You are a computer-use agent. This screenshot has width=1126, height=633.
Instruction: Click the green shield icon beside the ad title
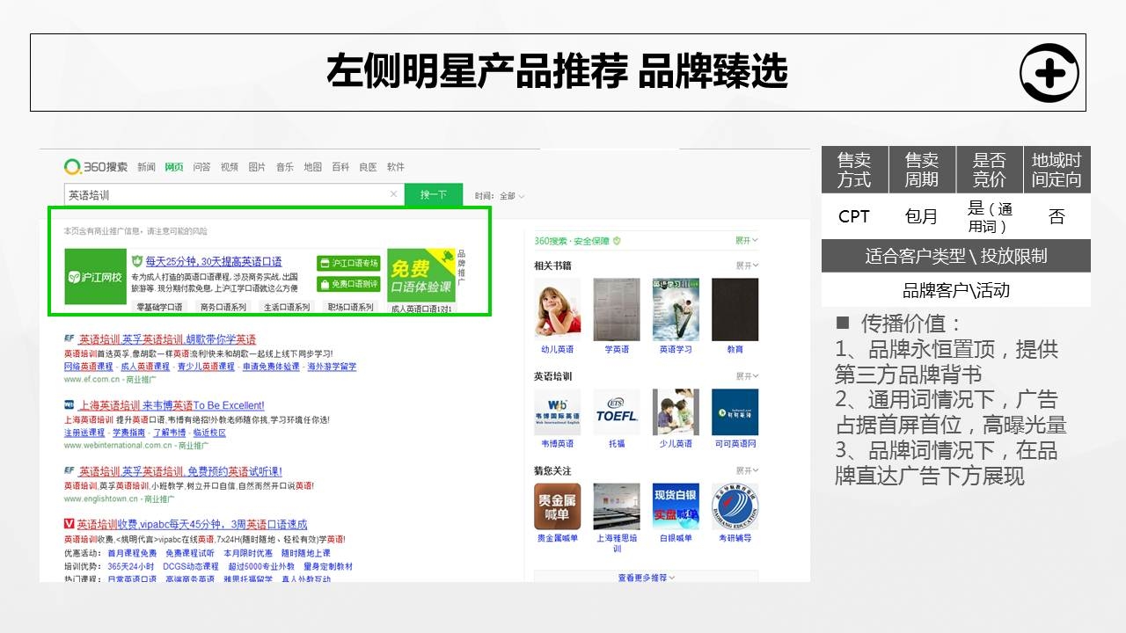click(137, 262)
